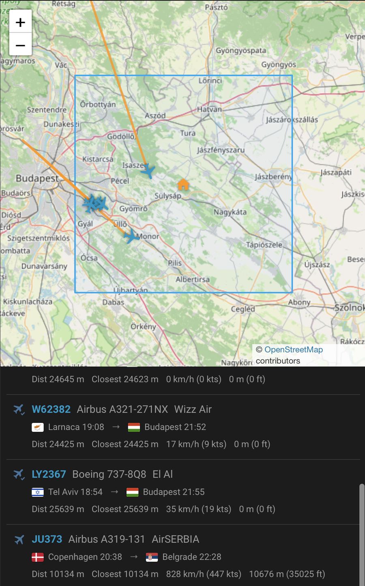The image size is (365, 586).
Task: Select the 'Wizz Air' airline text
Action: tap(193, 409)
